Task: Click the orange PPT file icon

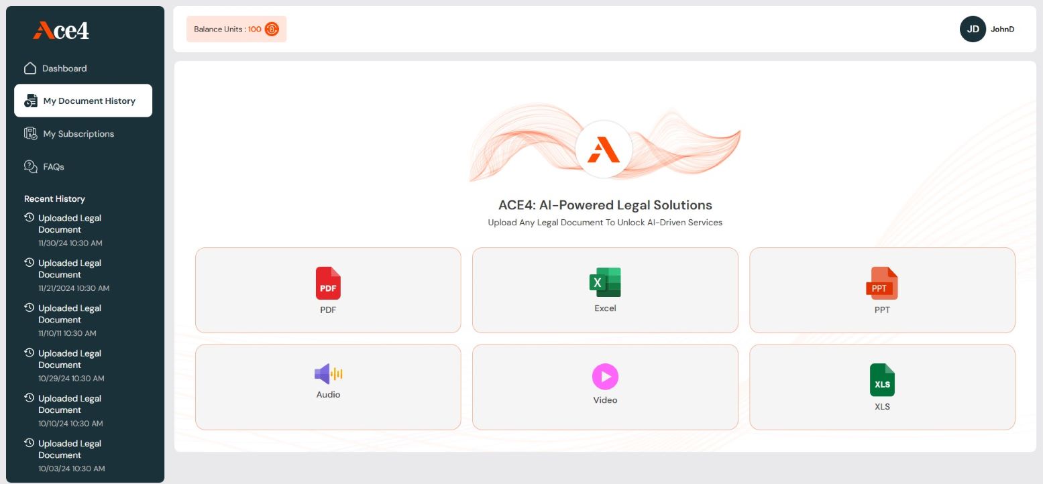Action: (882, 283)
